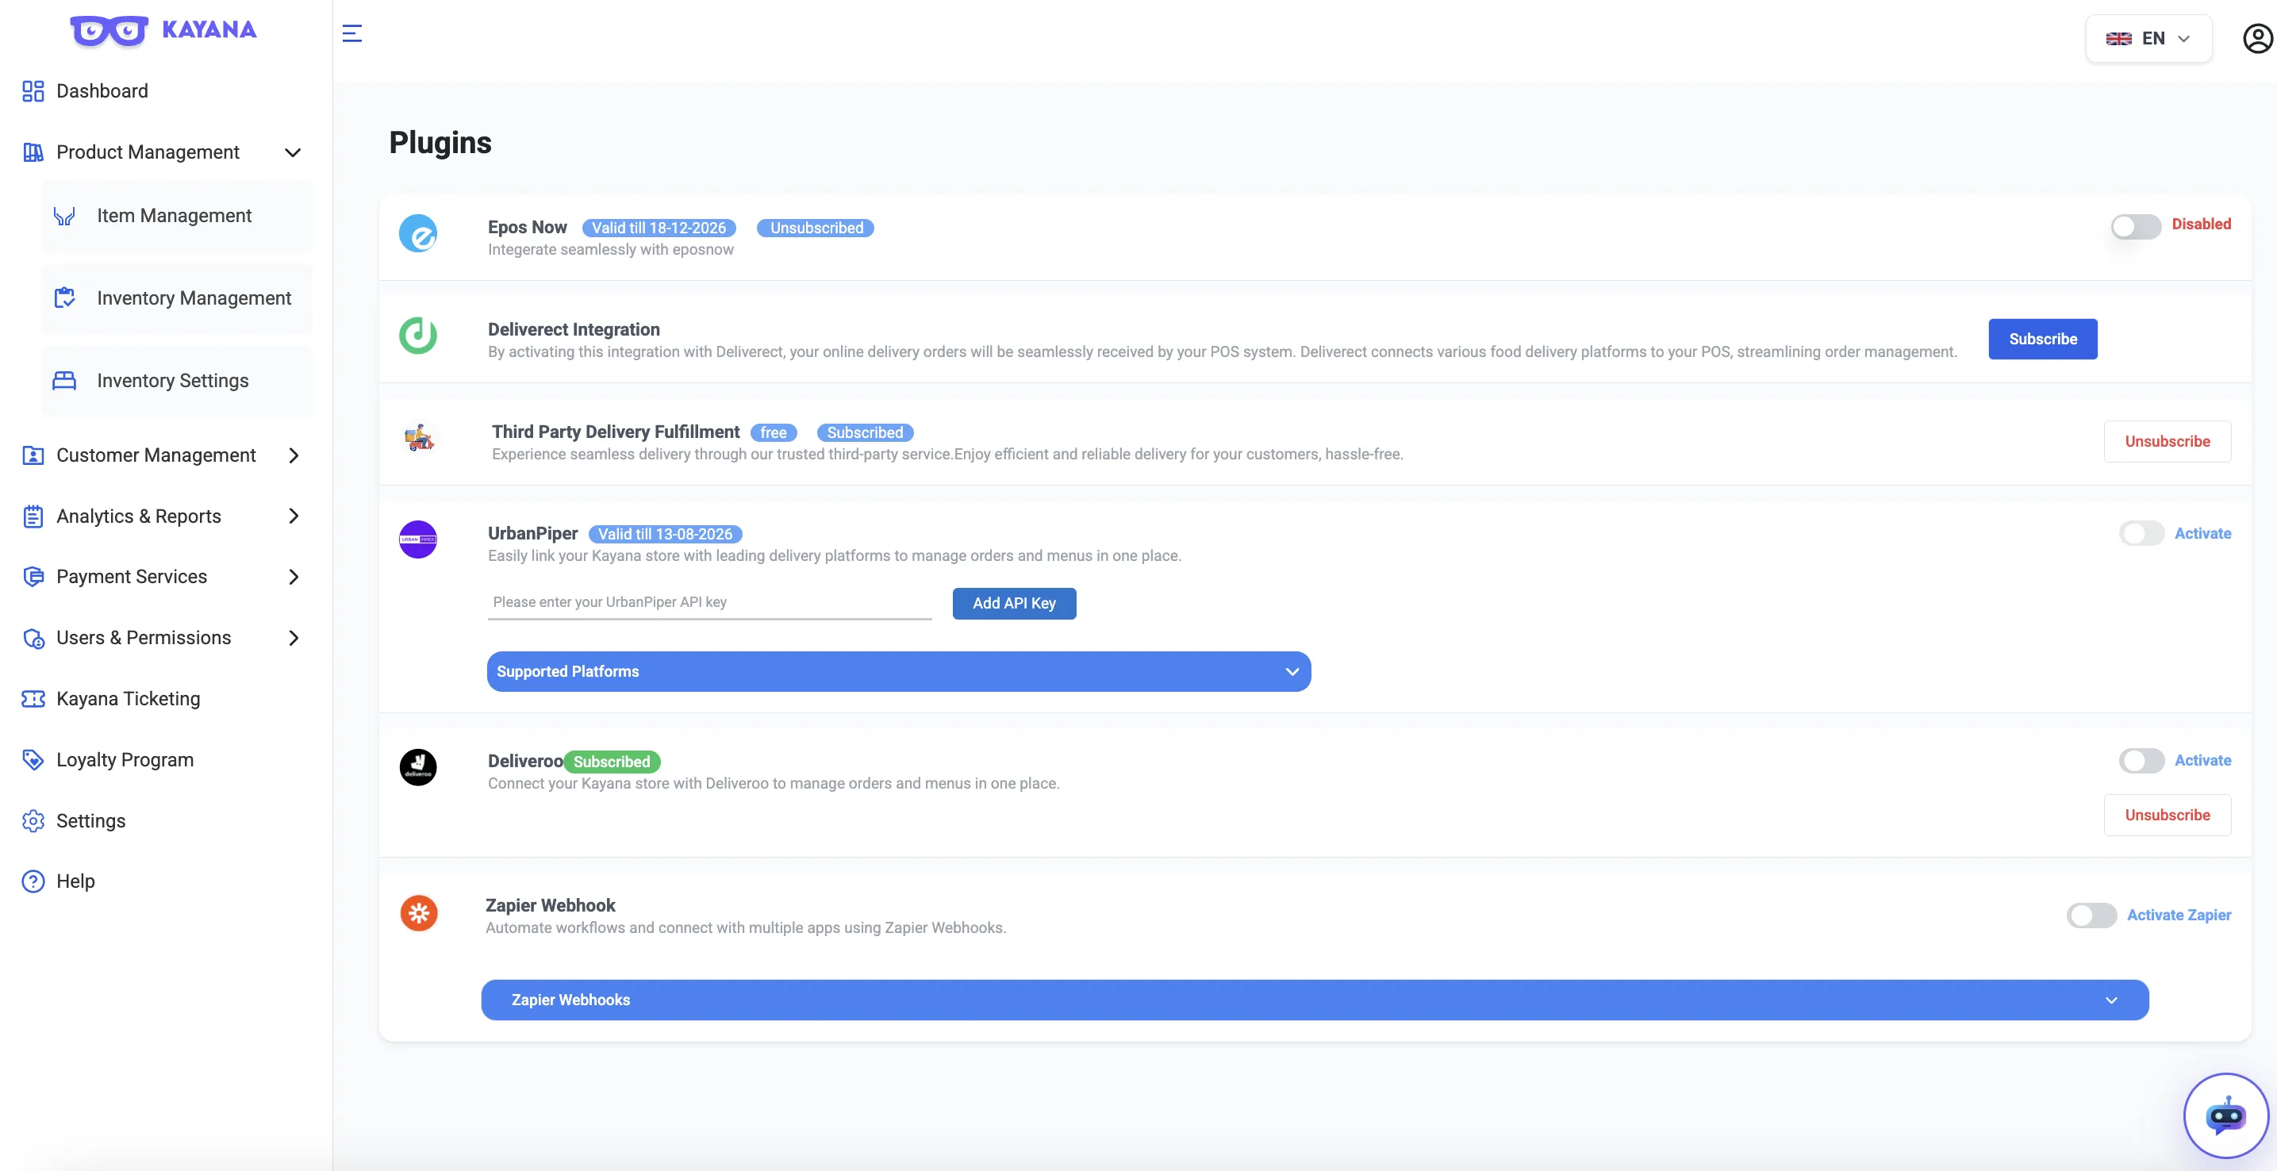
Task: Expand the Zapier Webhooks dropdown bar
Action: coord(1315,1000)
